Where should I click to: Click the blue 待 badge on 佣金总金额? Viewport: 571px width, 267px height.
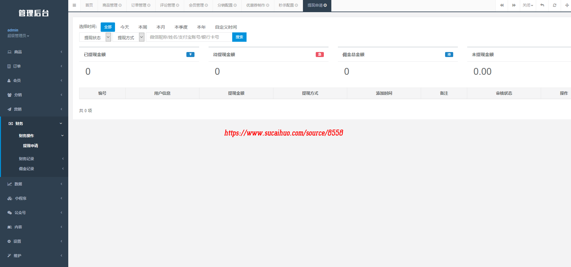coord(449,55)
